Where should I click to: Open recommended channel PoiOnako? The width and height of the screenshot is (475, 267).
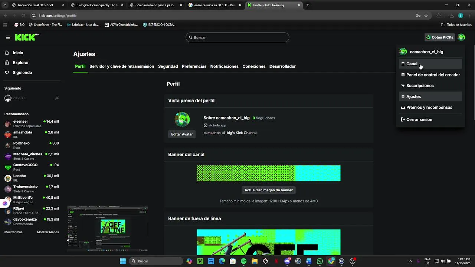pos(32,145)
